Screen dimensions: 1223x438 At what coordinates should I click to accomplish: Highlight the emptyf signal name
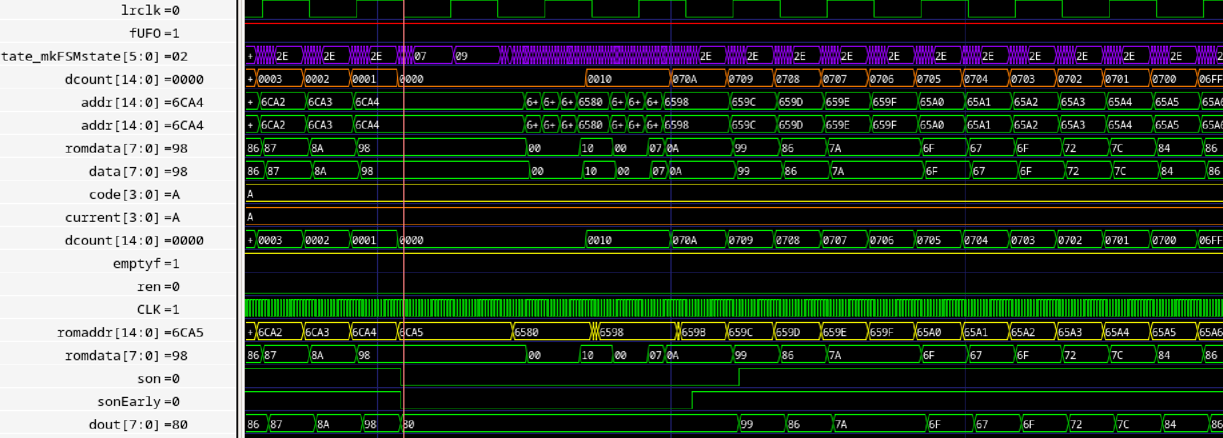[137, 264]
